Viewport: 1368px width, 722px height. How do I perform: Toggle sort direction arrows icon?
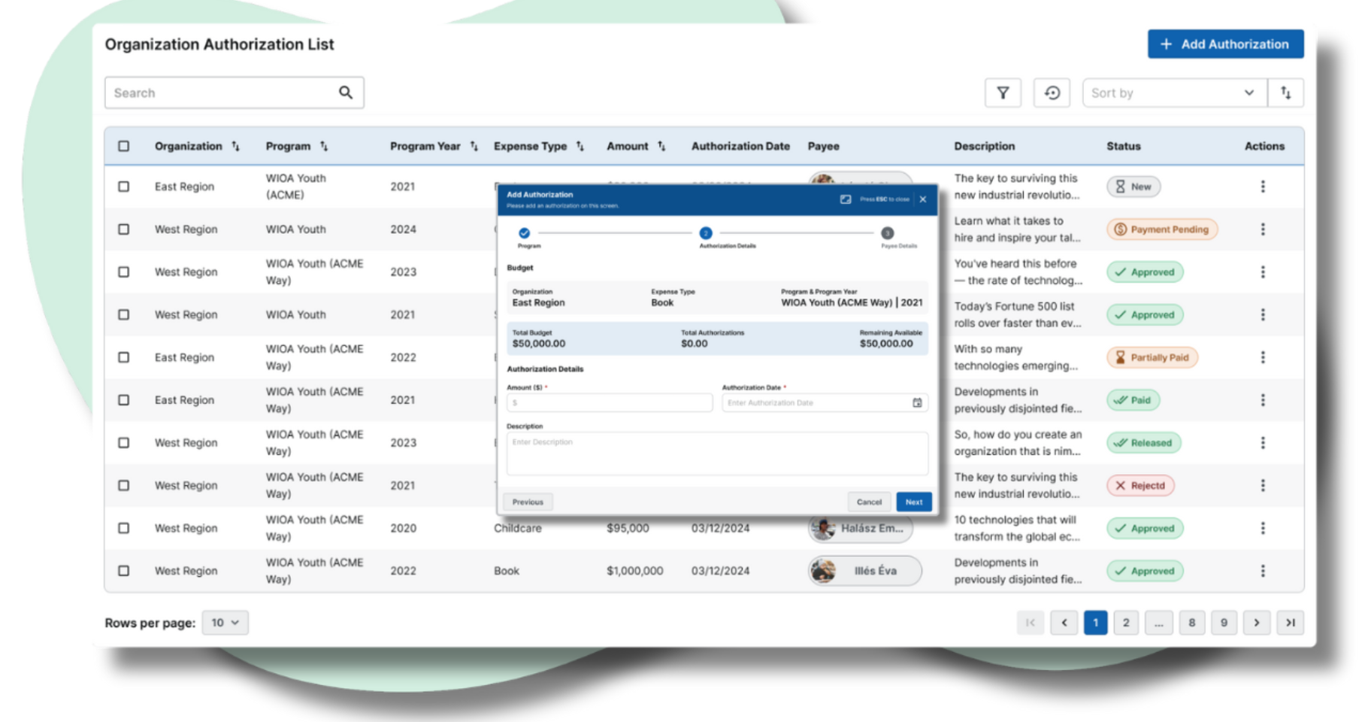[x=1285, y=93]
